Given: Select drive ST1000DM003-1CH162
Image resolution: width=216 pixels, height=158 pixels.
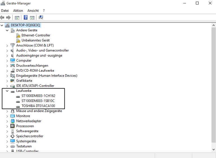Looking at the screenshot, I should coord(38,96).
